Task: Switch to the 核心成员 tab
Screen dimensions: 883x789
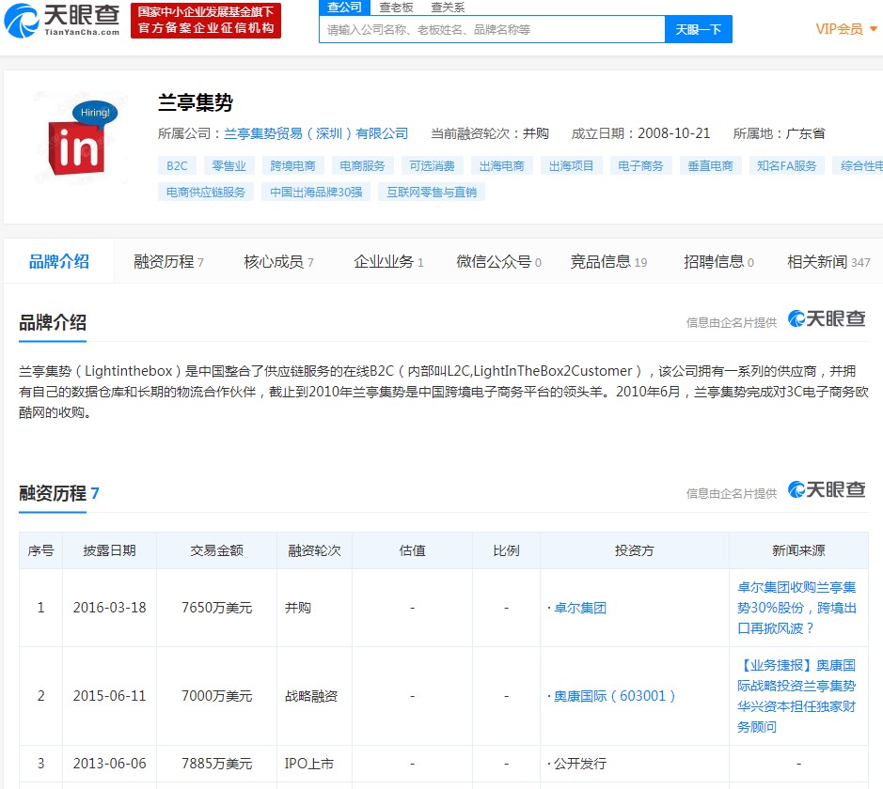Action: [278, 262]
